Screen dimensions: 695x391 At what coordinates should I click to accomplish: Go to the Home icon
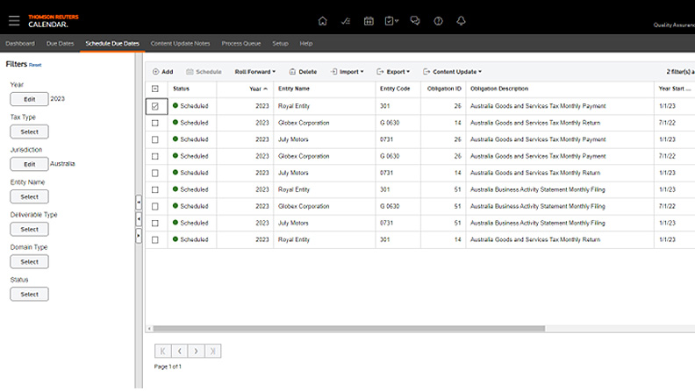pyautogui.click(x=322, y=20)
